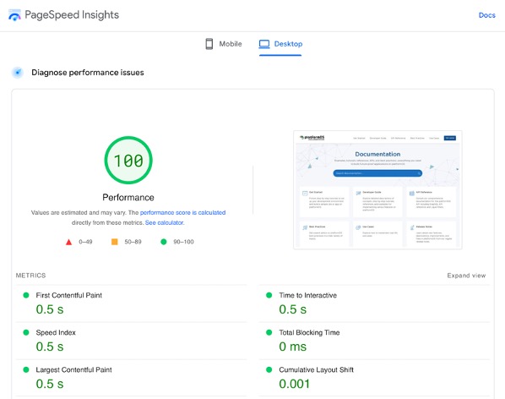Open the Docs link
Viewport: 505px width, 399px height.
[x=487, y=15]
